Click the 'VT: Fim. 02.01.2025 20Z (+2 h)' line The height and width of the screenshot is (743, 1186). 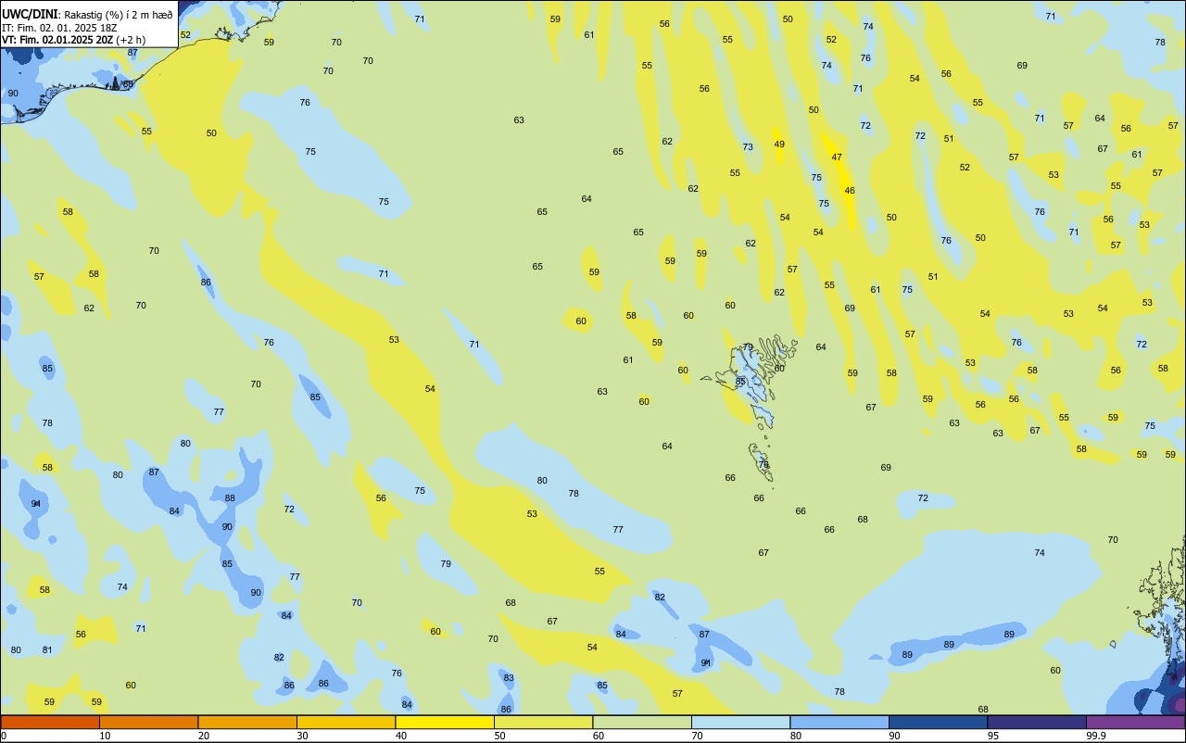coord(73,40)
